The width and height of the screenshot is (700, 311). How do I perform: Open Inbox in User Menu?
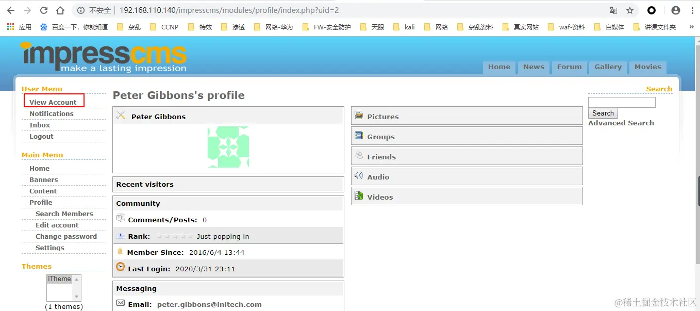pos(40,125)
